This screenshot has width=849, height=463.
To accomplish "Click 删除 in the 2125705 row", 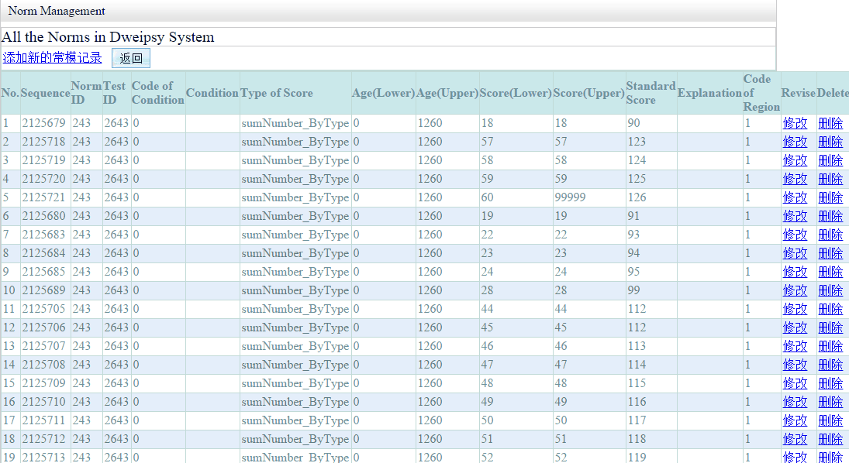I will click(x=830, y=309).
